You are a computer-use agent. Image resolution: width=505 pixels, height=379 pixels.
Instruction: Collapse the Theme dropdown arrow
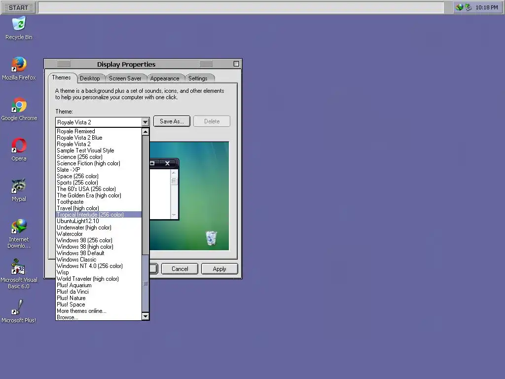pyautogui.click(x=145, y=122)
